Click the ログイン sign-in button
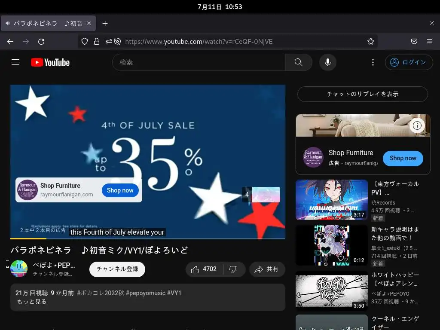 tap(409, 62)
